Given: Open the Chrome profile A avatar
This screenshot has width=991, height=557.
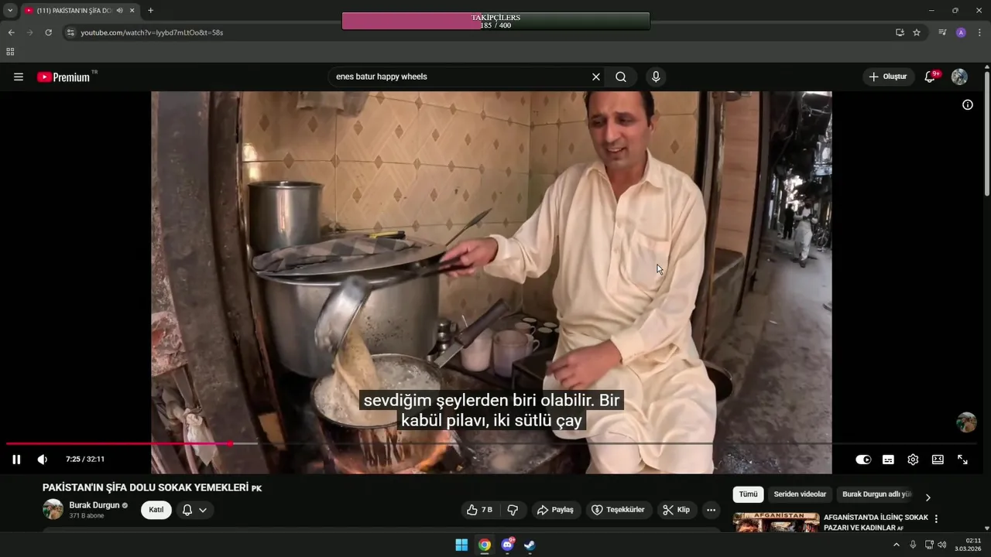Looking at the screenshot, I should click(x=961, y=32).
